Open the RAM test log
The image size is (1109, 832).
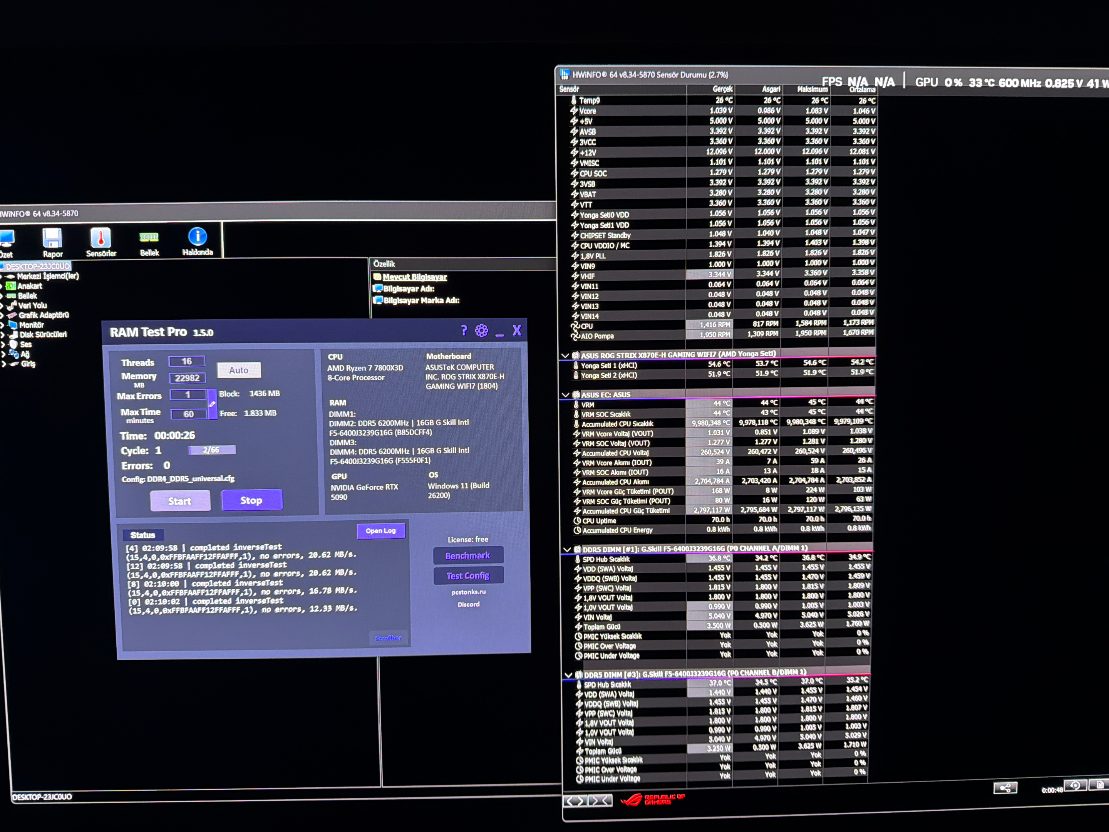point(380,531)
